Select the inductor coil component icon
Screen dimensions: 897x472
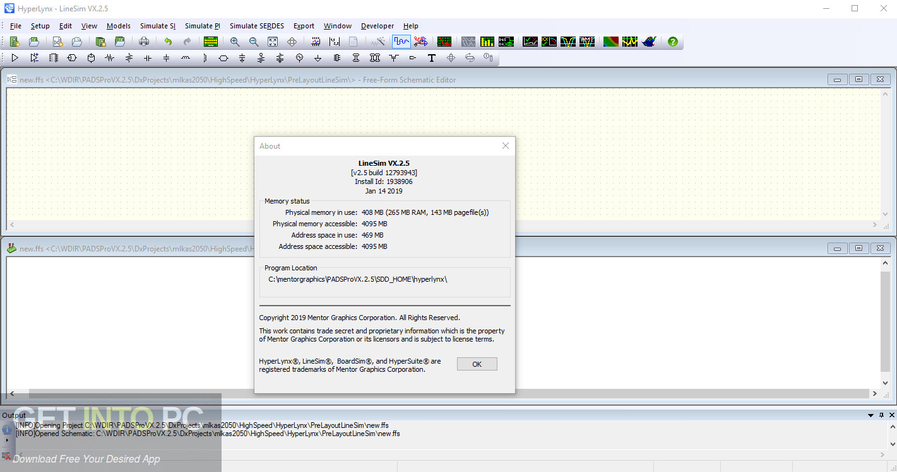click(x=186, y=58)
